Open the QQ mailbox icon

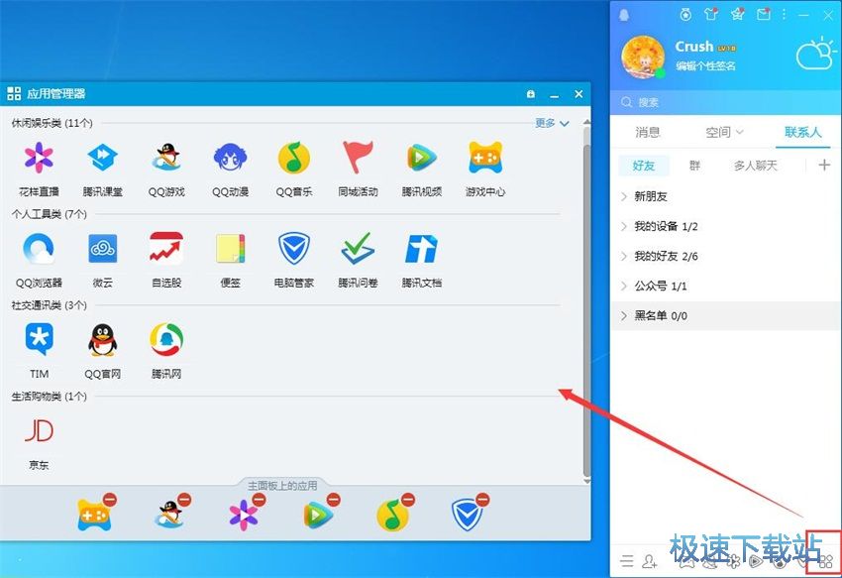pos(763,15)
